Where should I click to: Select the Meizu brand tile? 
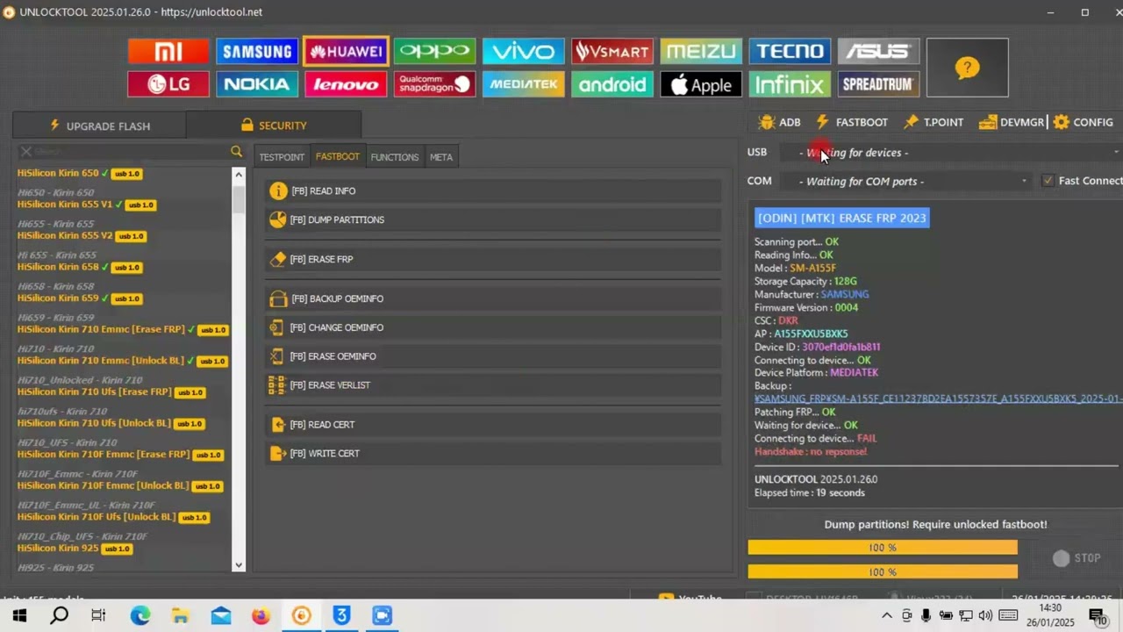700,52
